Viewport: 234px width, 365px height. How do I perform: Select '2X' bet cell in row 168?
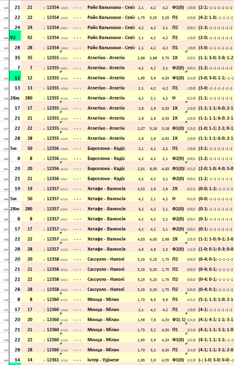[175, 239]
